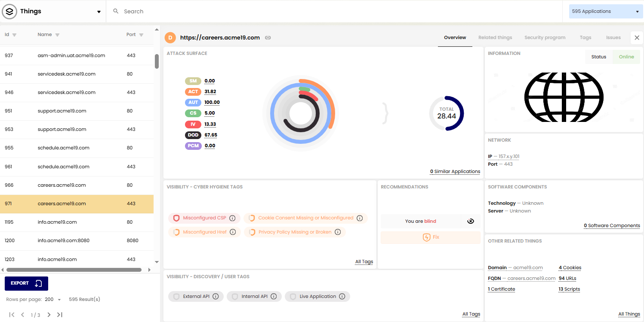Copy link icon next to careers.acme19.com URL
Screen dimensions: 644x322
click(268, 38)
